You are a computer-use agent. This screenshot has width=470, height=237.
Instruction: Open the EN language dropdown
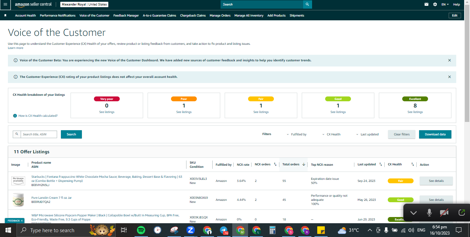[x=445, y=4]
